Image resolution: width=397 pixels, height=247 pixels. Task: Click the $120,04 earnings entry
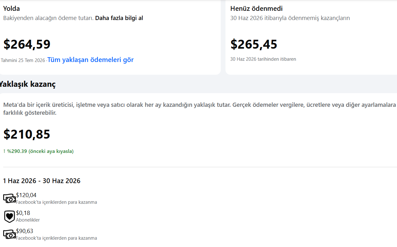click(x=26, y=195)
